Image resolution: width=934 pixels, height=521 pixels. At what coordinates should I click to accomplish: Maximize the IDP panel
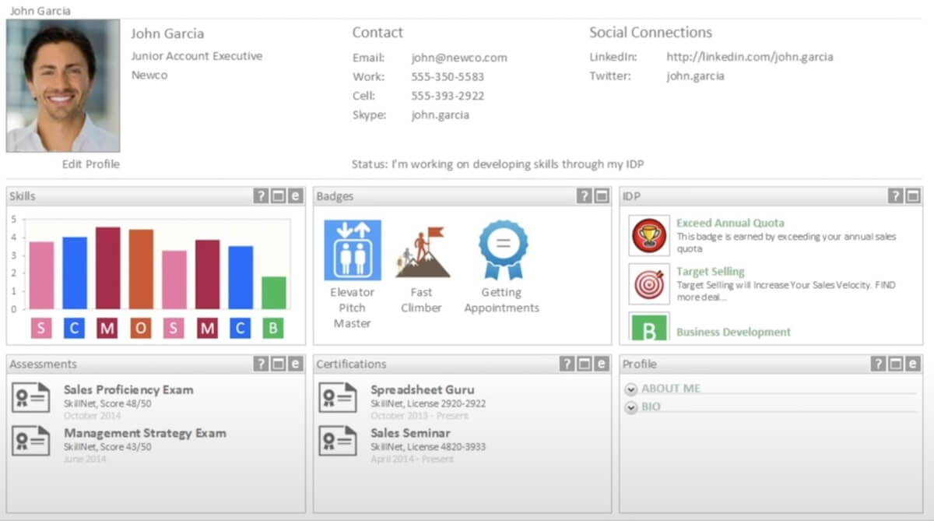point(913,196)
